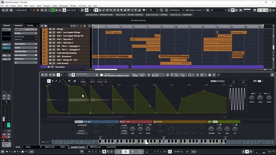The height and width of the screenshot is (155, 276).
Task: Open Sampler Control in separate window
Action: [x=272, y=75]
